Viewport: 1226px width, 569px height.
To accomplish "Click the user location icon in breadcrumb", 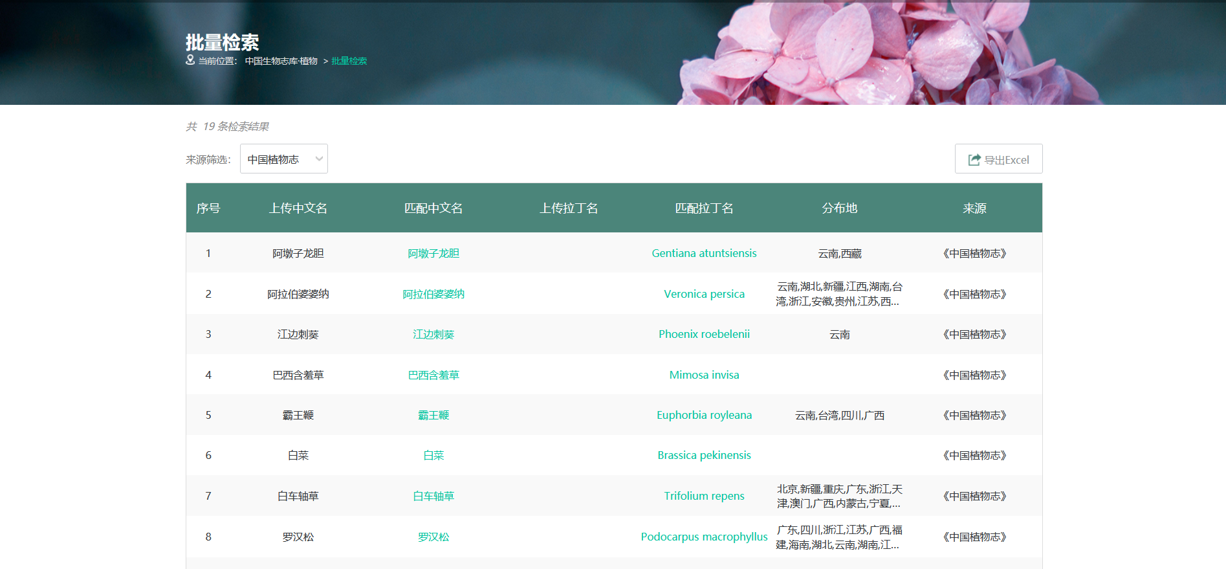I will [190, 60].
